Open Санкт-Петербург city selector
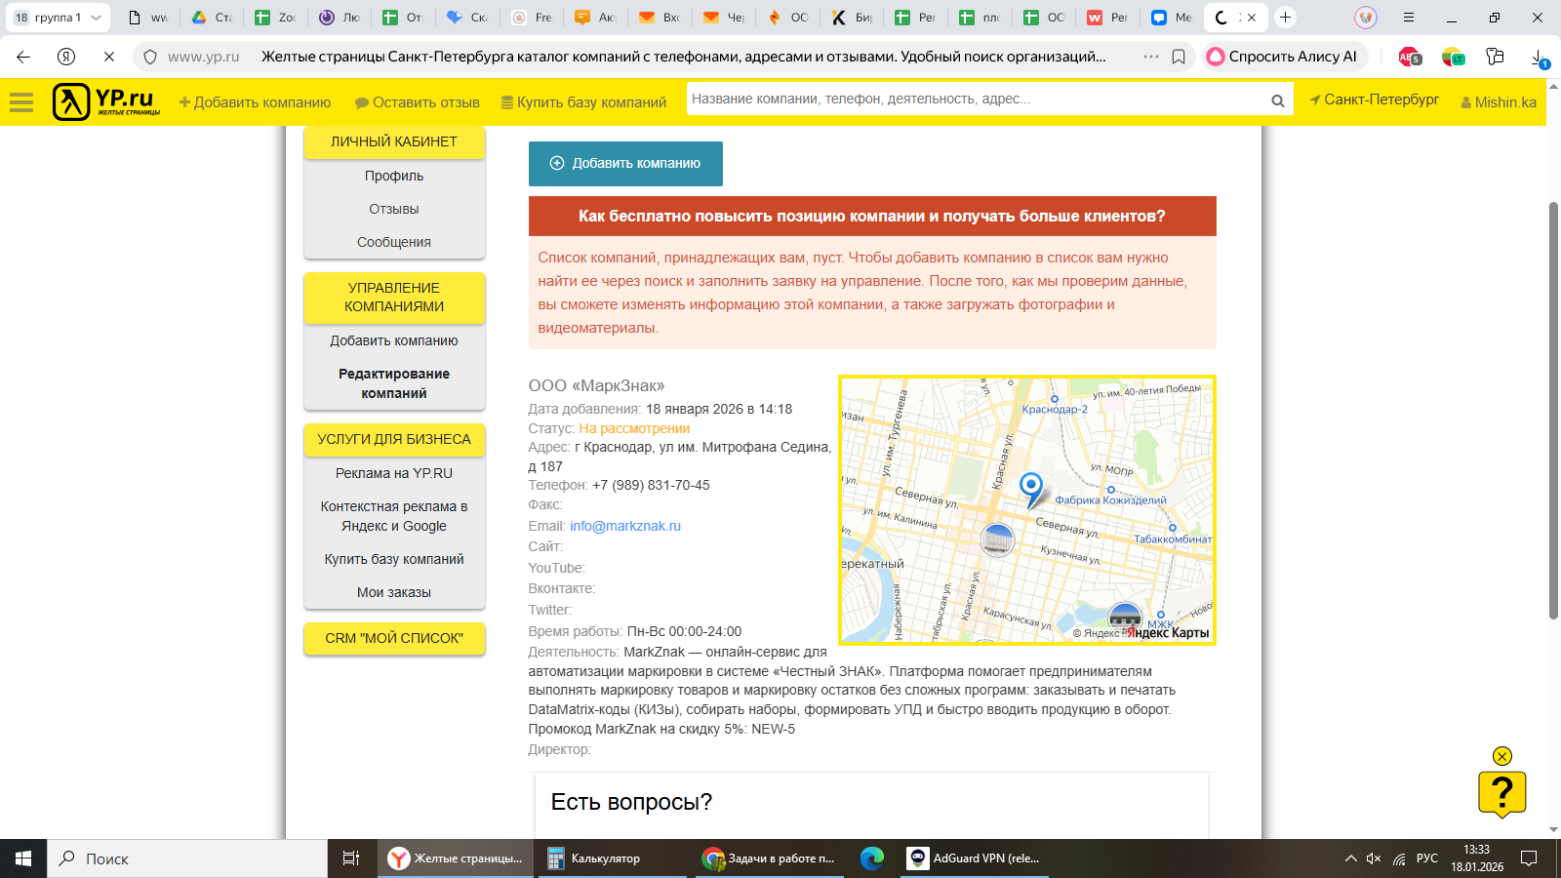1561x878 pixels. click(x=1374, y=100)
